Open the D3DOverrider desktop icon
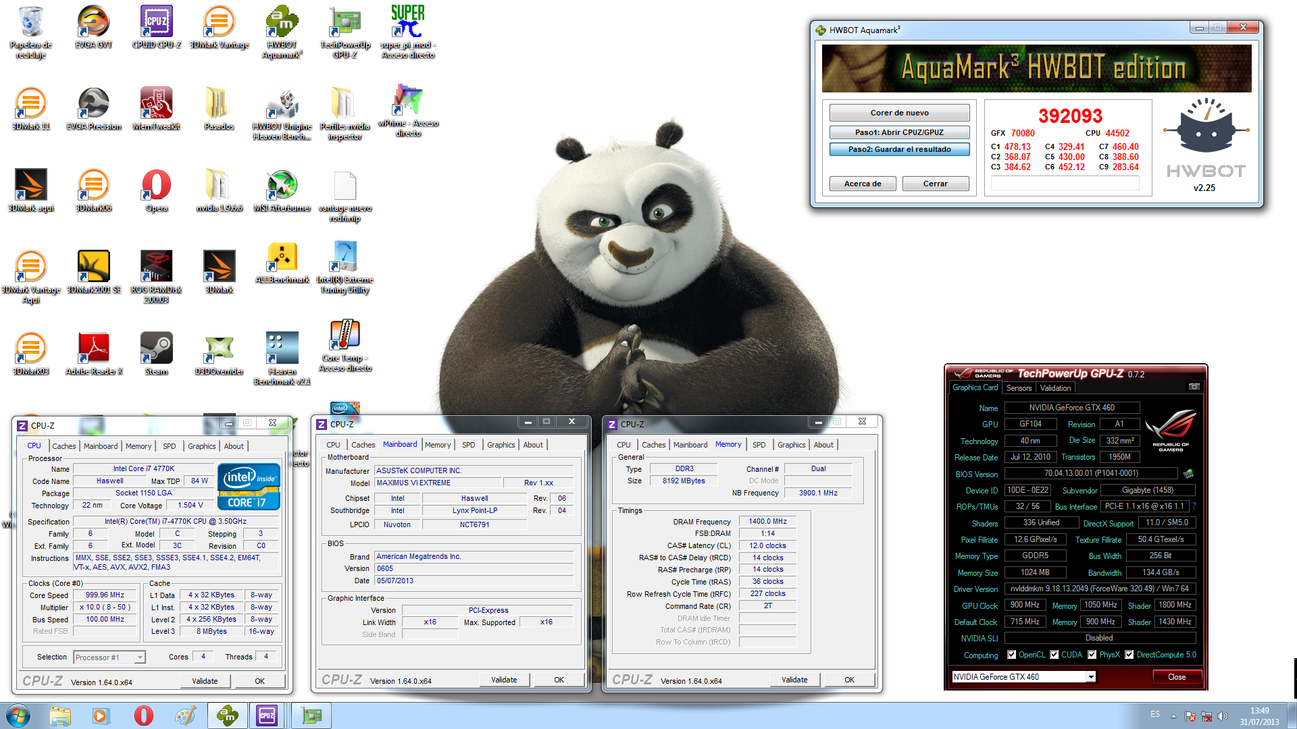Screen dimensions: 1297x729 click(220, 354)
